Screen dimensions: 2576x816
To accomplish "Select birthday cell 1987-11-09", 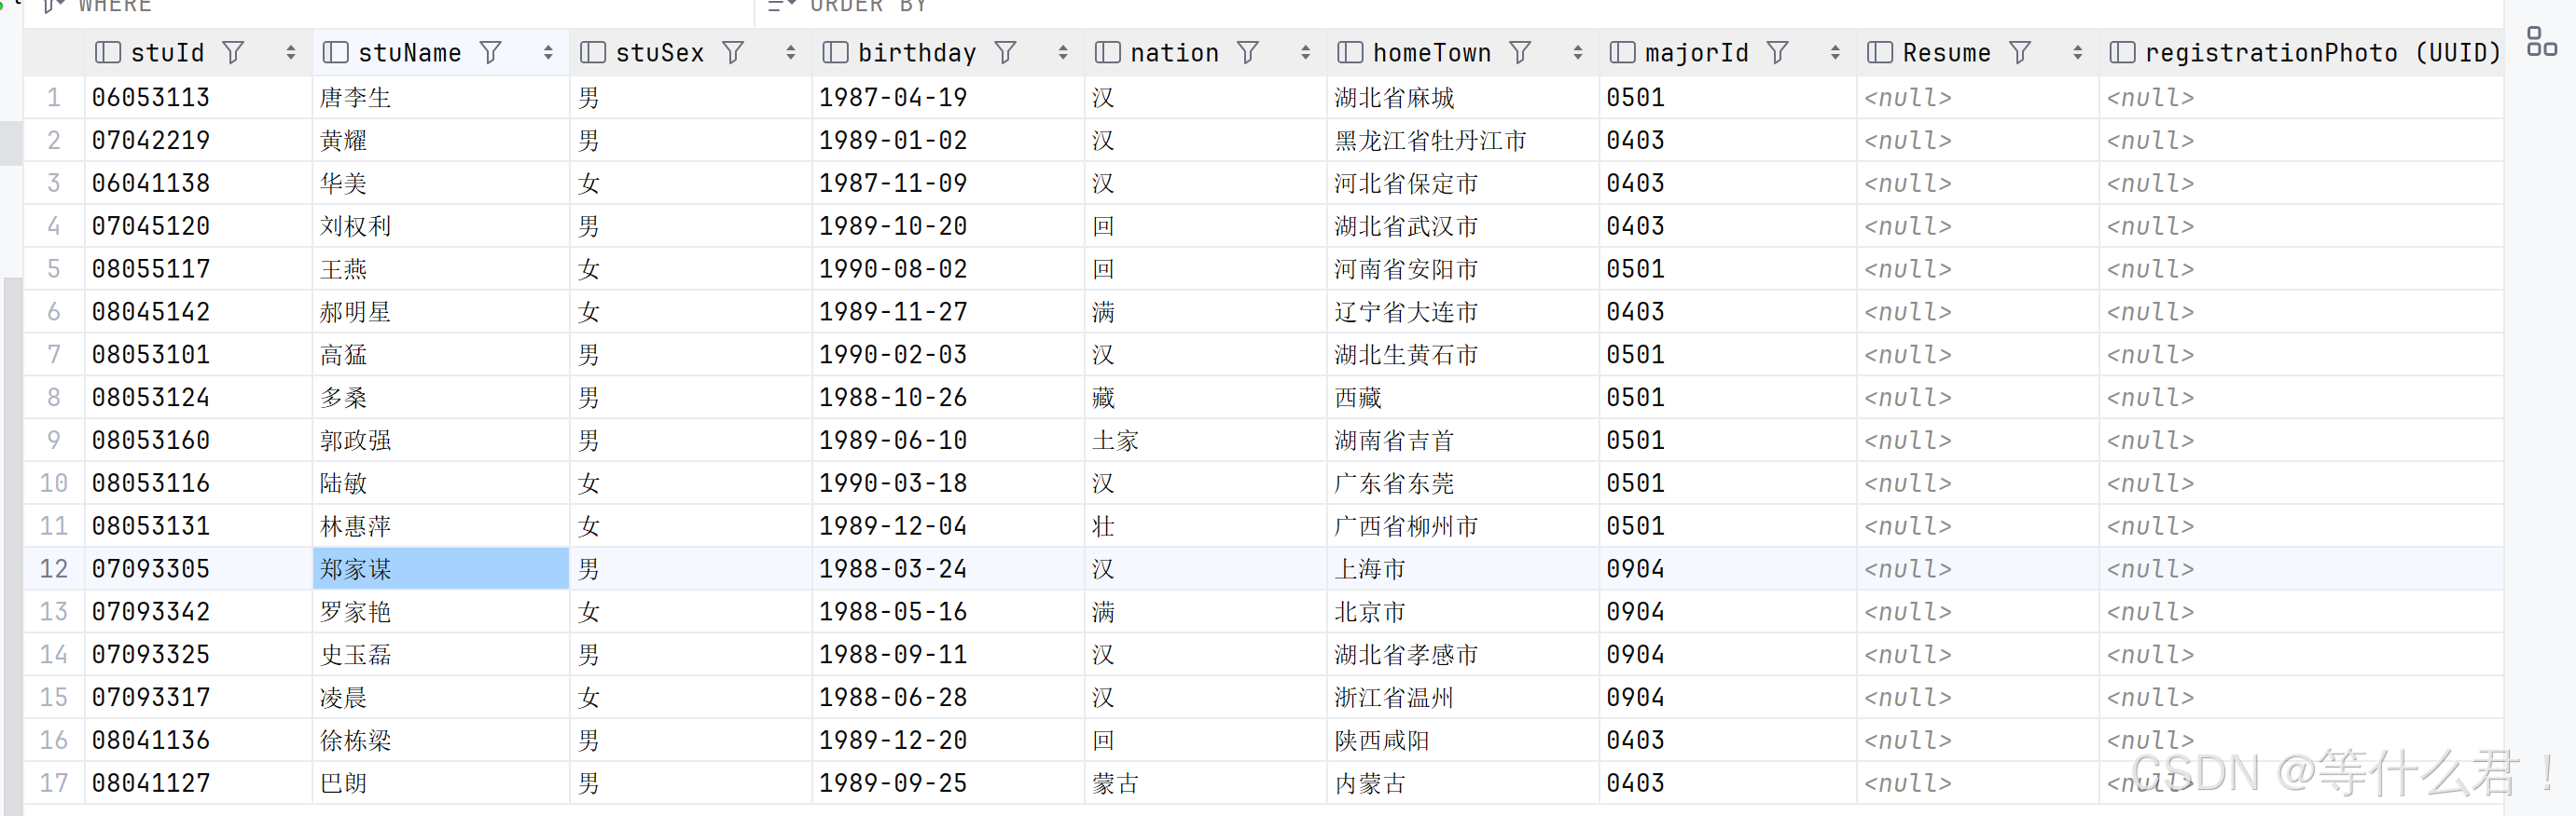I will pyautogui.click(x=948, y=183).
